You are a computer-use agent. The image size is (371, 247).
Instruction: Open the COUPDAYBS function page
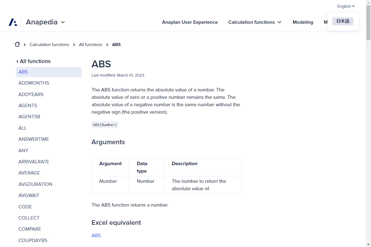33,240
